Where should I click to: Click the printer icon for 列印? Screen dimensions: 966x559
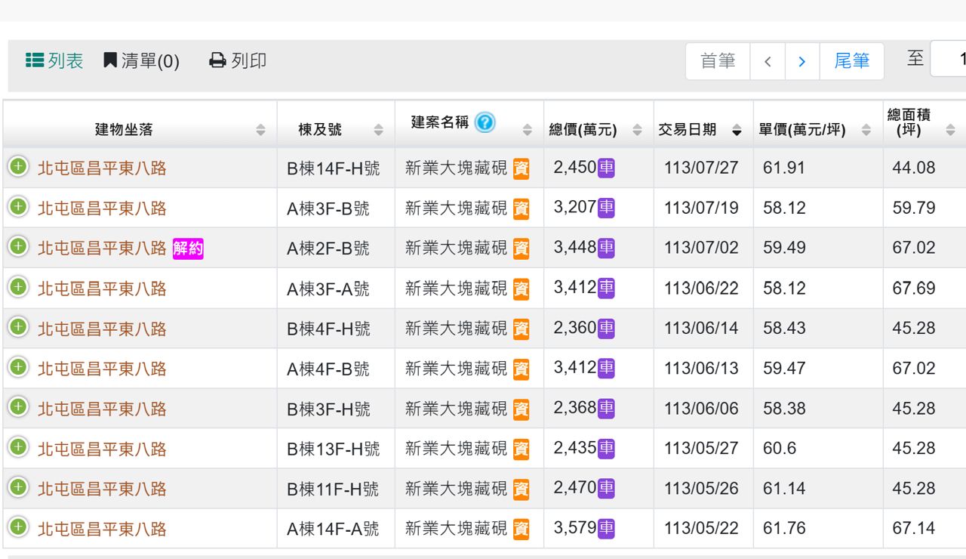coord(217,60)
